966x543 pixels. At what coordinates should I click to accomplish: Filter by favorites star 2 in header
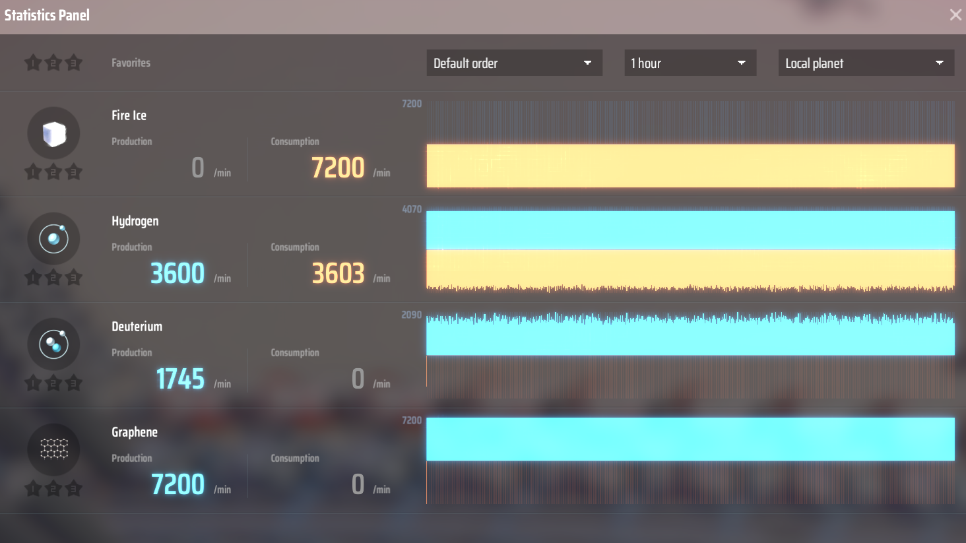[x=53, y=63]
